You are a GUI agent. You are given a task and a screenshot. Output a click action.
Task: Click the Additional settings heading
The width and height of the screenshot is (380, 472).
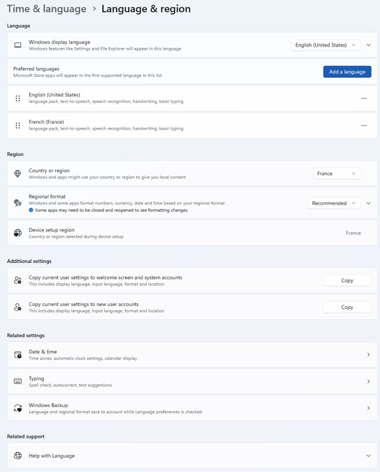point(29,261)
